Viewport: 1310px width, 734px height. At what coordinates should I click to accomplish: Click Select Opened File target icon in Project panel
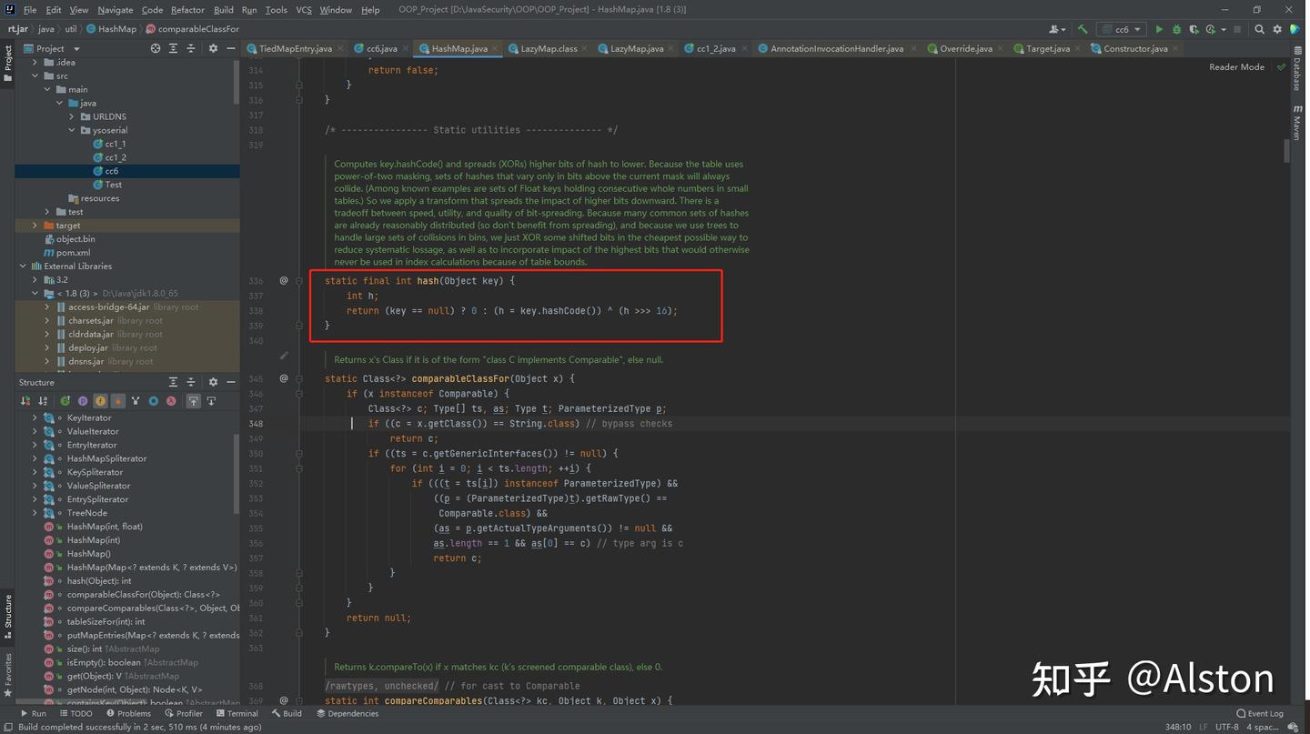pos(156,48)
